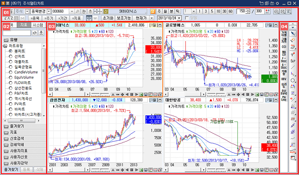Switch to the 지표 tab
299x175 pixels.
pyautogui.click(x=24, y=25)
